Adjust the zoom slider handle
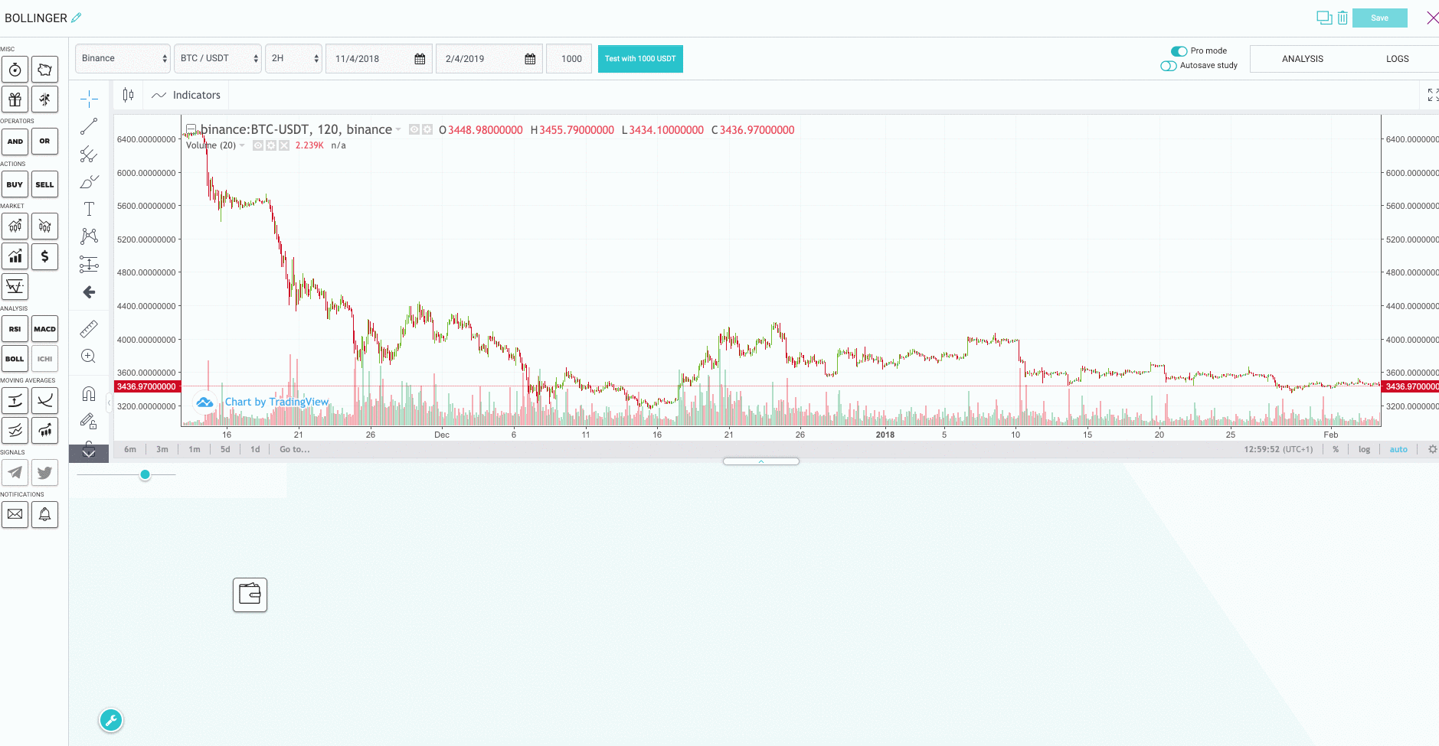Screen dimensions: 1439x746 coord(145,475)
